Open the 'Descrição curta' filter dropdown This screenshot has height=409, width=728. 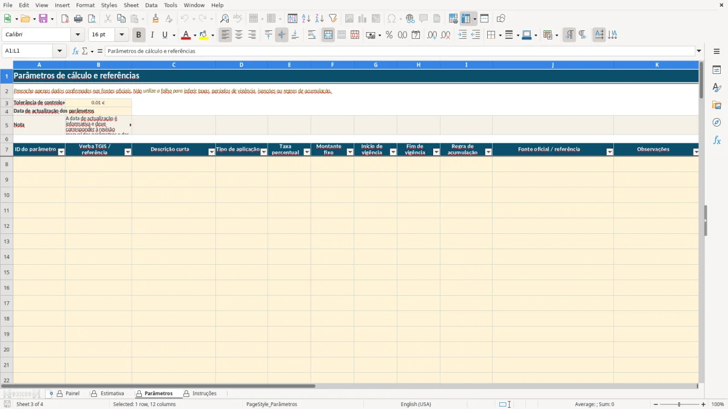point(212,152)
